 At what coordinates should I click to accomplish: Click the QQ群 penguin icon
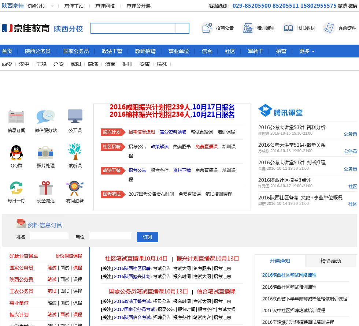tap(16, 152)
